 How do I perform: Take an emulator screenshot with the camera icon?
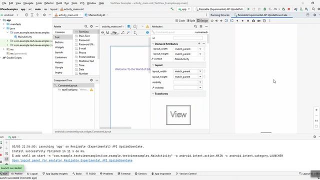[x=253, y=21]
